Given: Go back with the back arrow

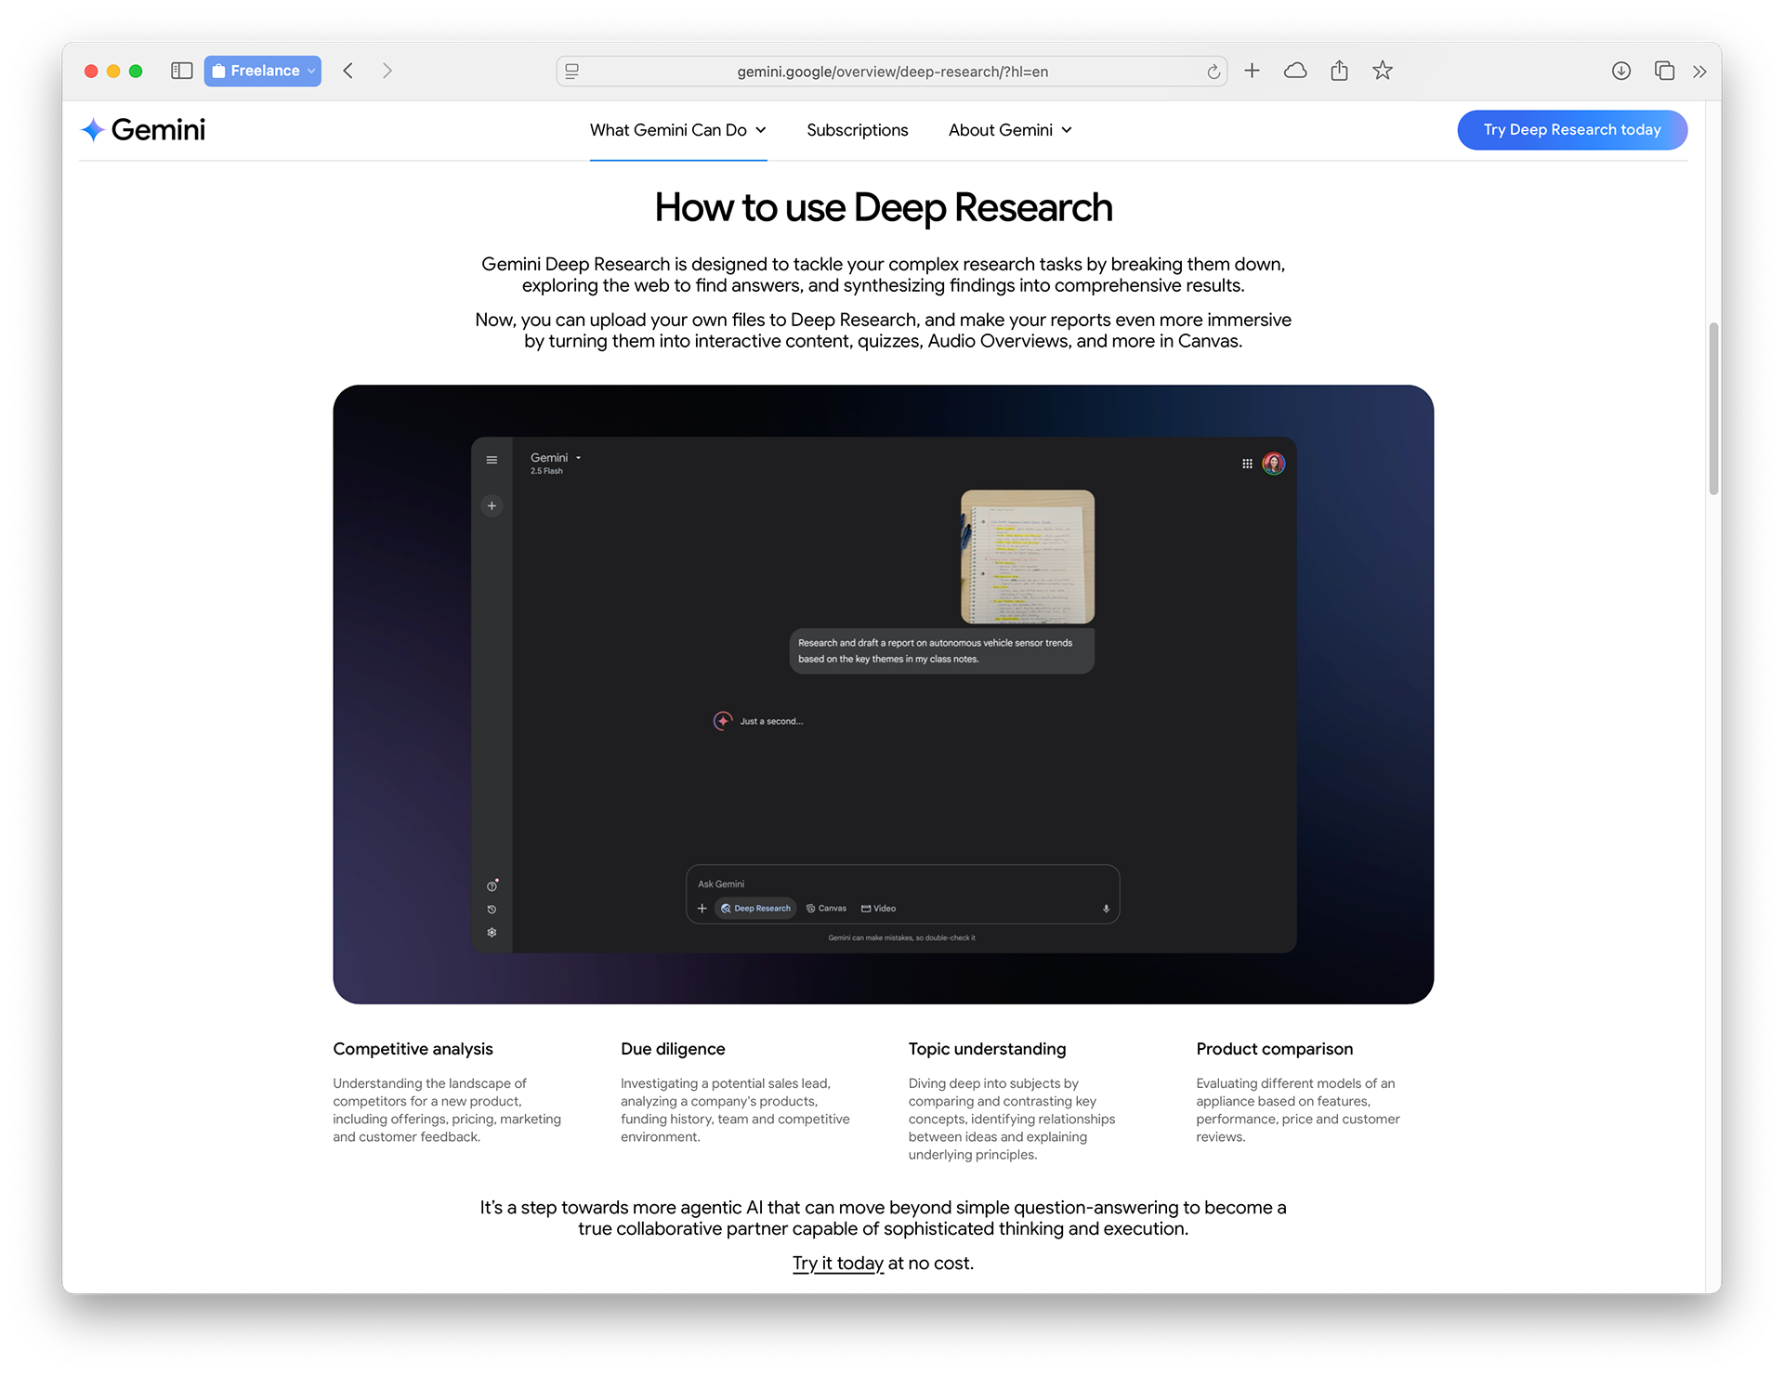Looking at the screenshot, I should click(348, 71).
